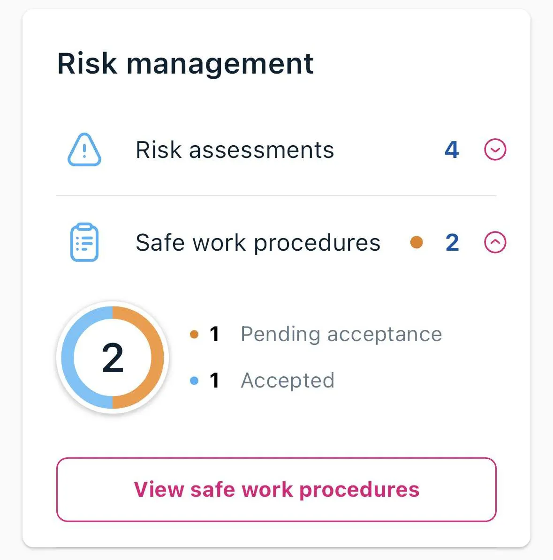Image resolution: width=553 pixels, height=560 pixels.
Task: Click the donut chart center total 2
Action: point(113,358)
